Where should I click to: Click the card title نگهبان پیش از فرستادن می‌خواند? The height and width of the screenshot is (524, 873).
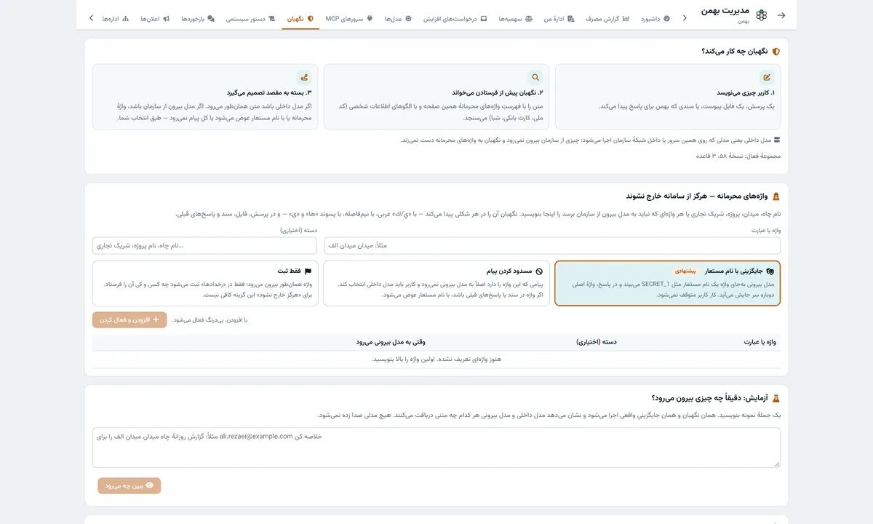[498, 92]
